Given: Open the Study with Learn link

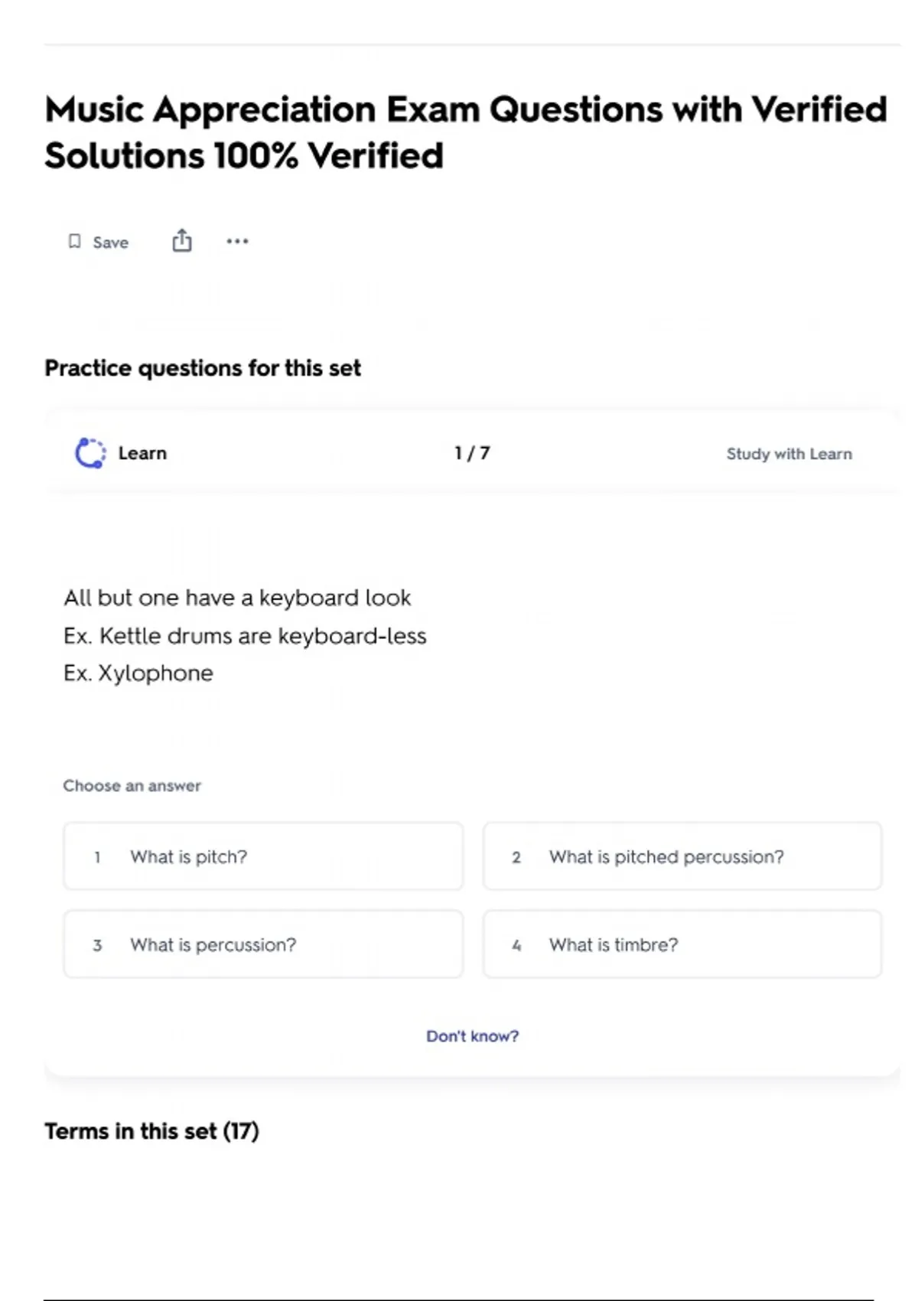Looking at the screenshot, I should click(789, 454).
